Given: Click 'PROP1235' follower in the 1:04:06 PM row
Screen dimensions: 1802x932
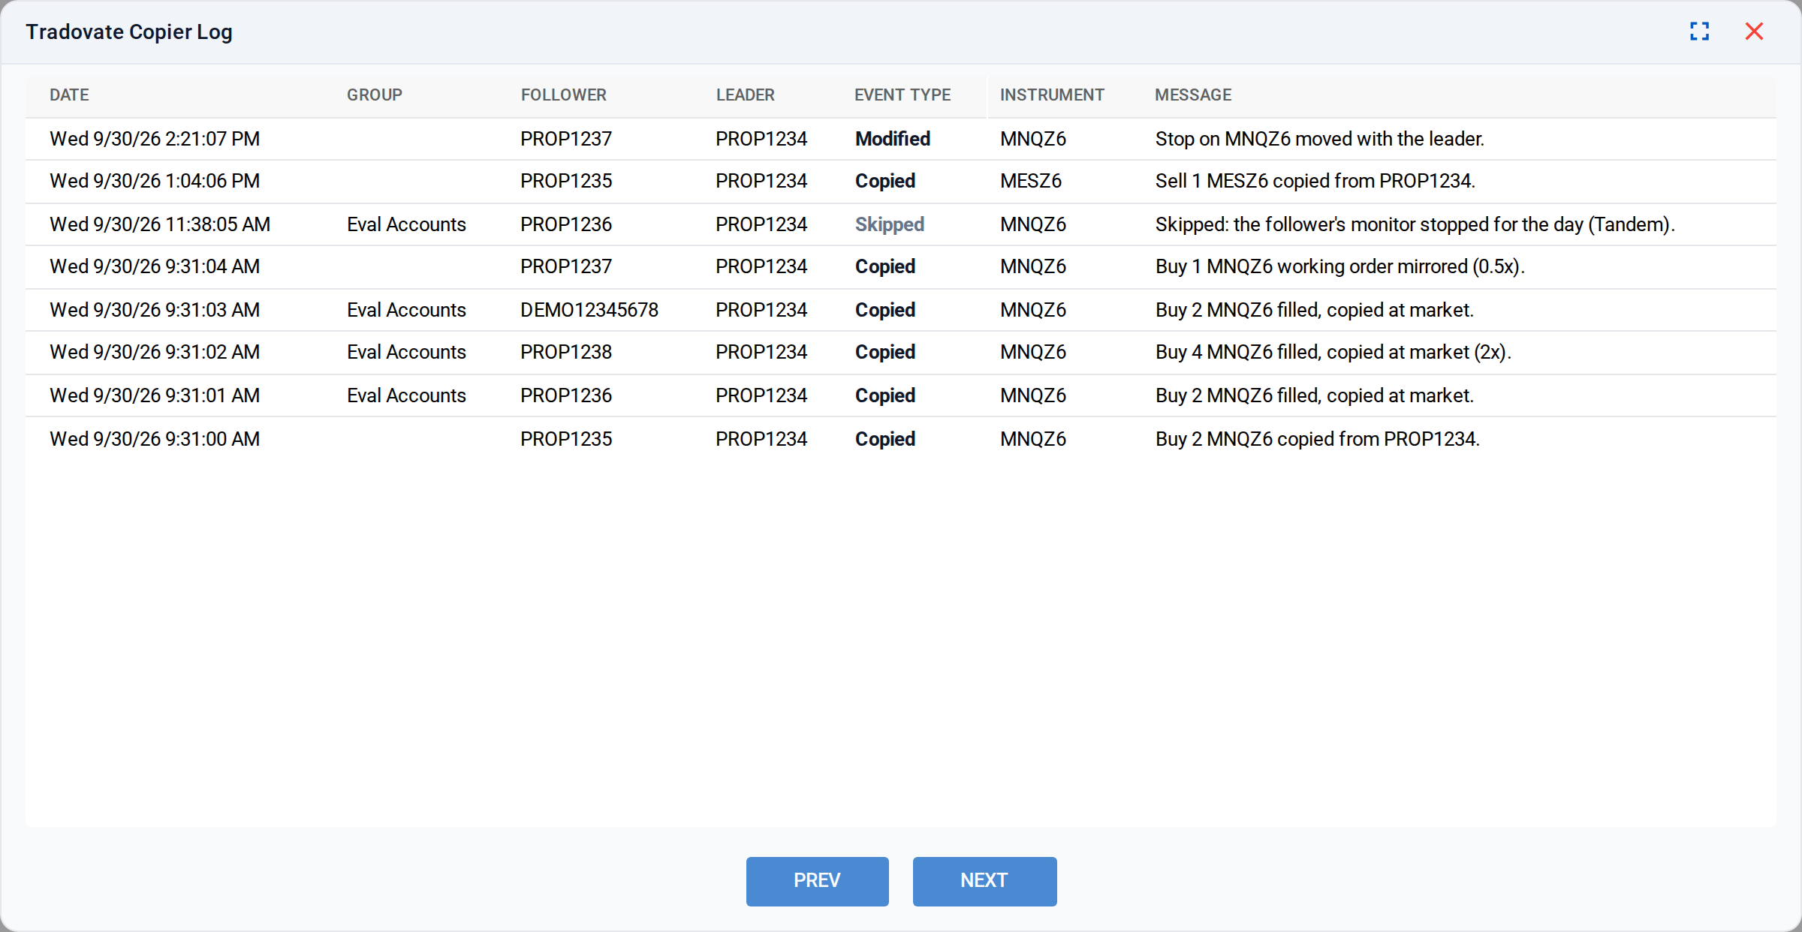Looking at the screenshot, I should [566, 181].
